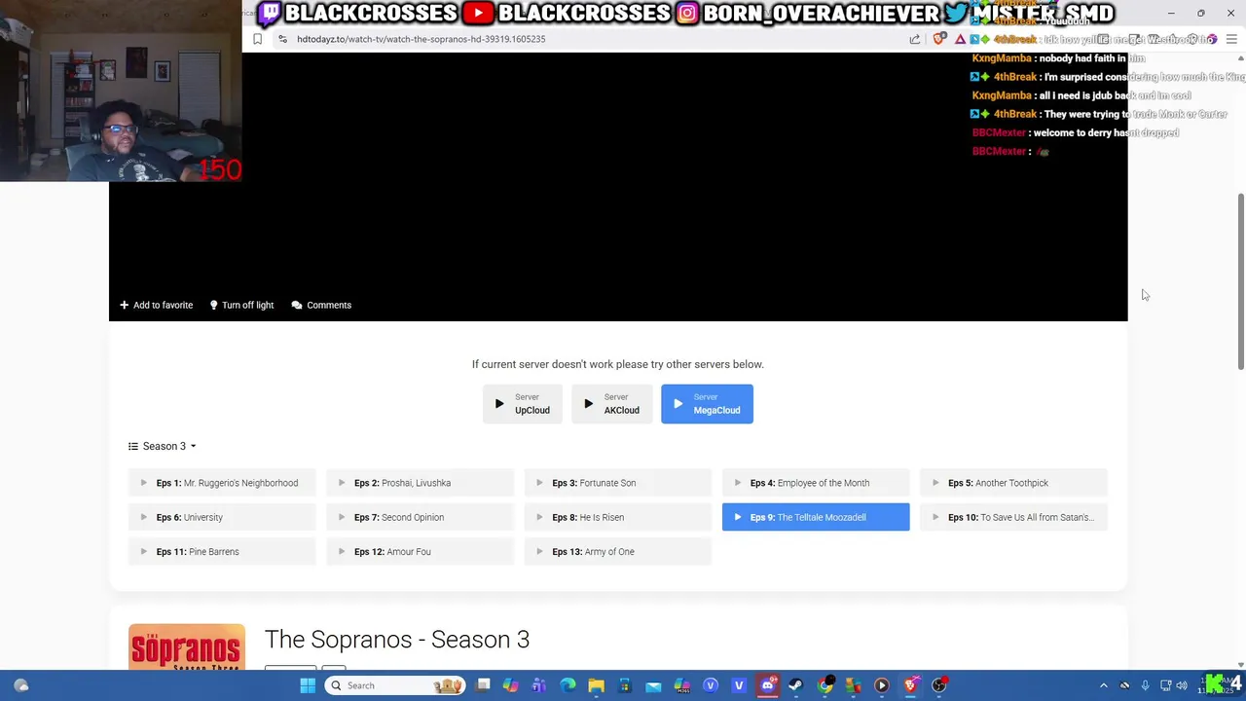This screenshot has height=701, width=1246.
Task: Toggle Turn off light
Action: pyautogui.click(x=241, y=305)
